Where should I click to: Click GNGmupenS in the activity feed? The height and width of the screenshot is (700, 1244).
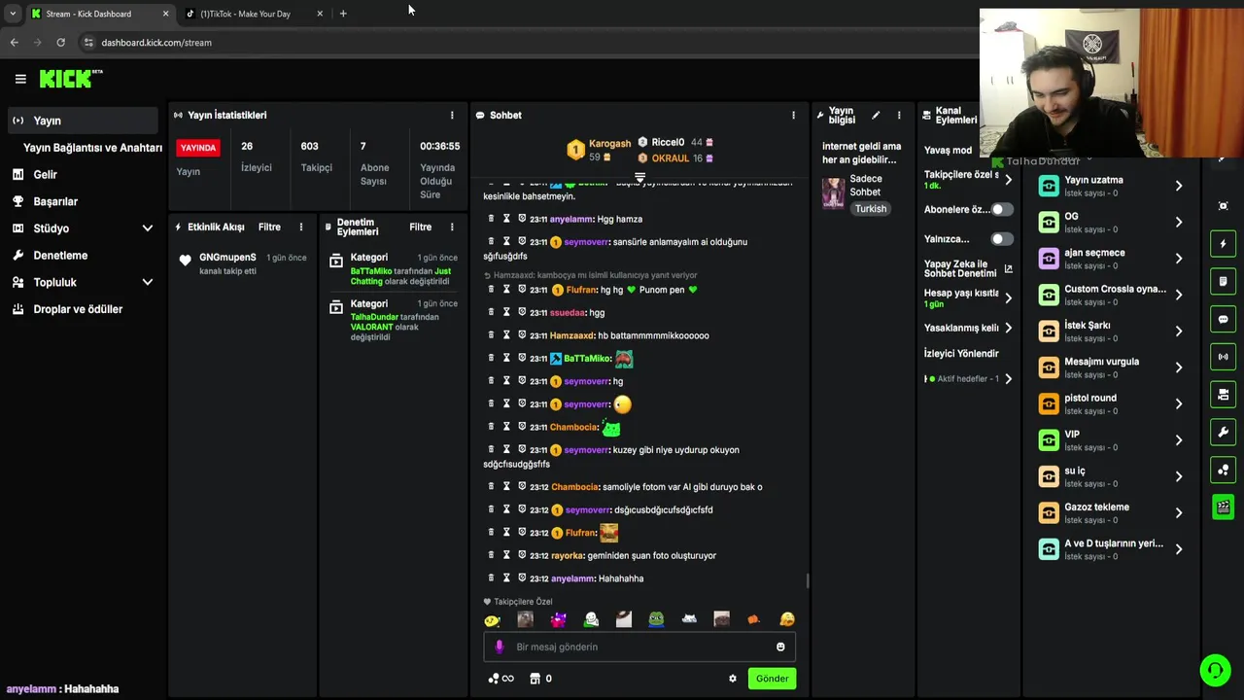227,258
